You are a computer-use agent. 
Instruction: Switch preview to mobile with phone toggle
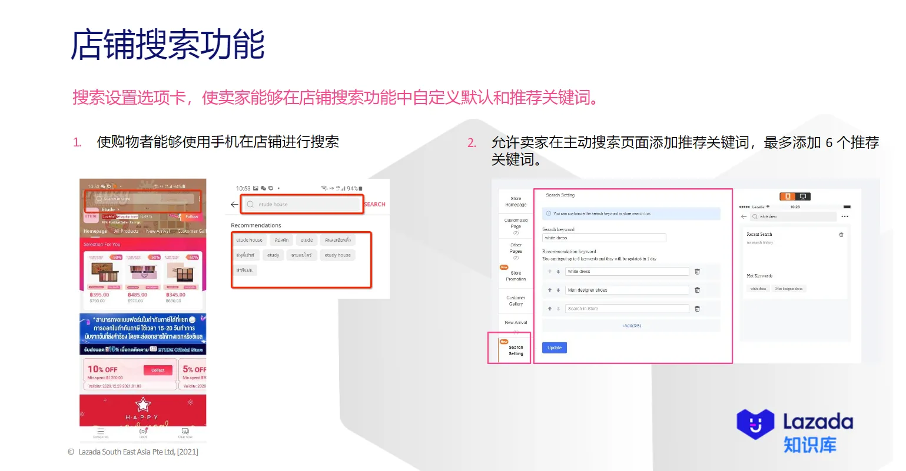pyautogui.click(x=788, y=197)
